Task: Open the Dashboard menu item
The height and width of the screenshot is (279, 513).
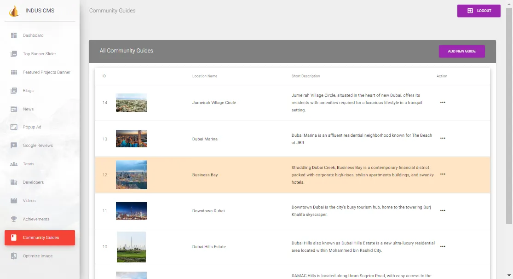Action: point(40,35)
